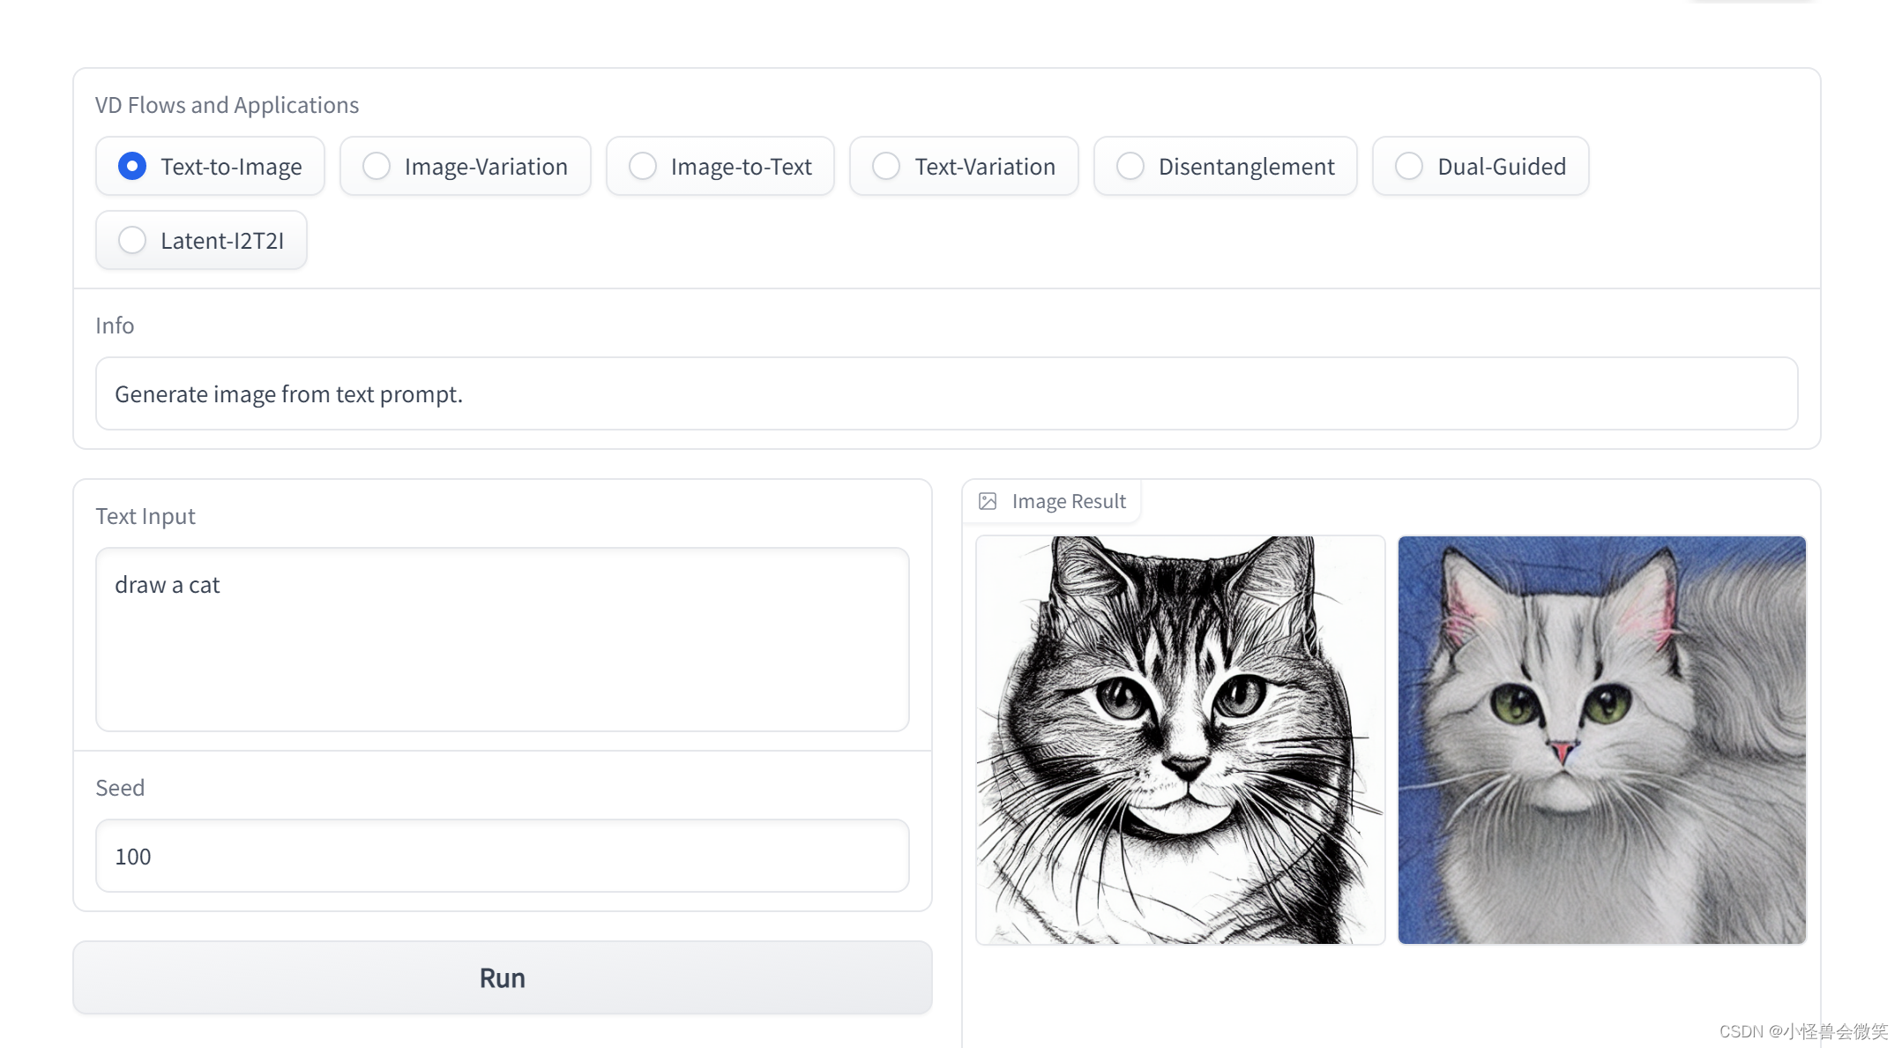Click the Info section label

coord(115,326)
